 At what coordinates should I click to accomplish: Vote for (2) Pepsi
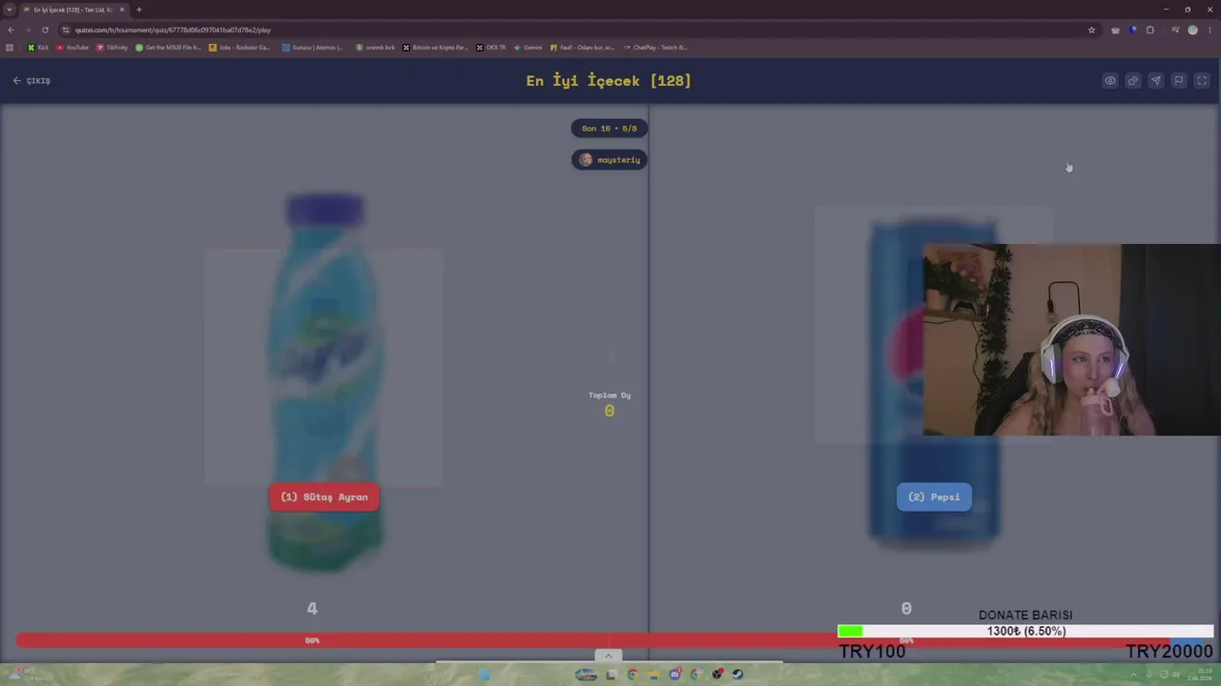(x=934, y=497)
